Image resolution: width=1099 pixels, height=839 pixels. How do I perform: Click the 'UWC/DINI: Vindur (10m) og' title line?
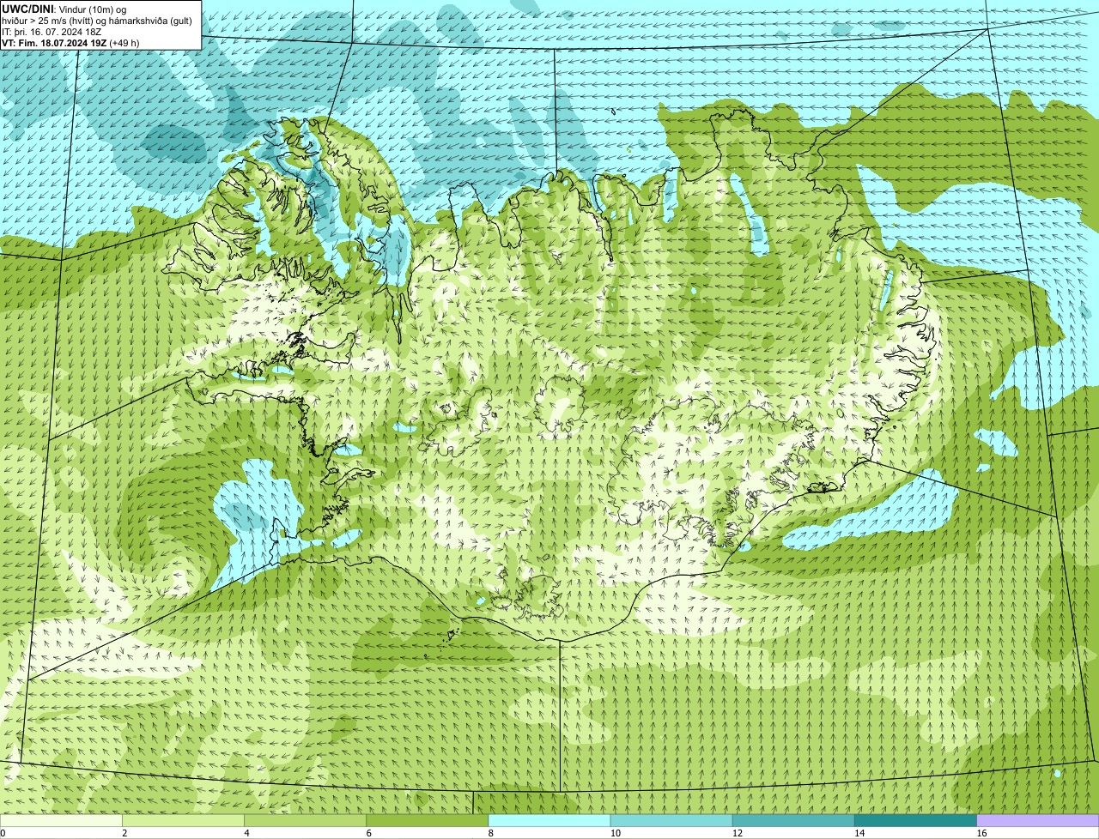tap(64, 9)
